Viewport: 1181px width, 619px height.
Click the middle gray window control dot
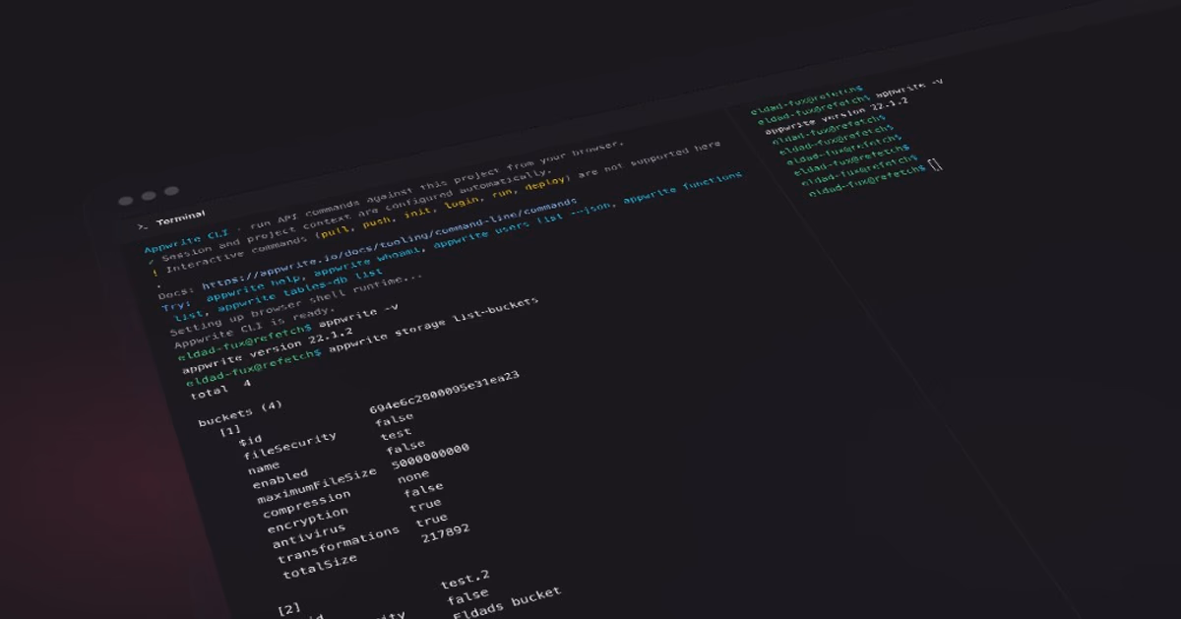point(149,196)
